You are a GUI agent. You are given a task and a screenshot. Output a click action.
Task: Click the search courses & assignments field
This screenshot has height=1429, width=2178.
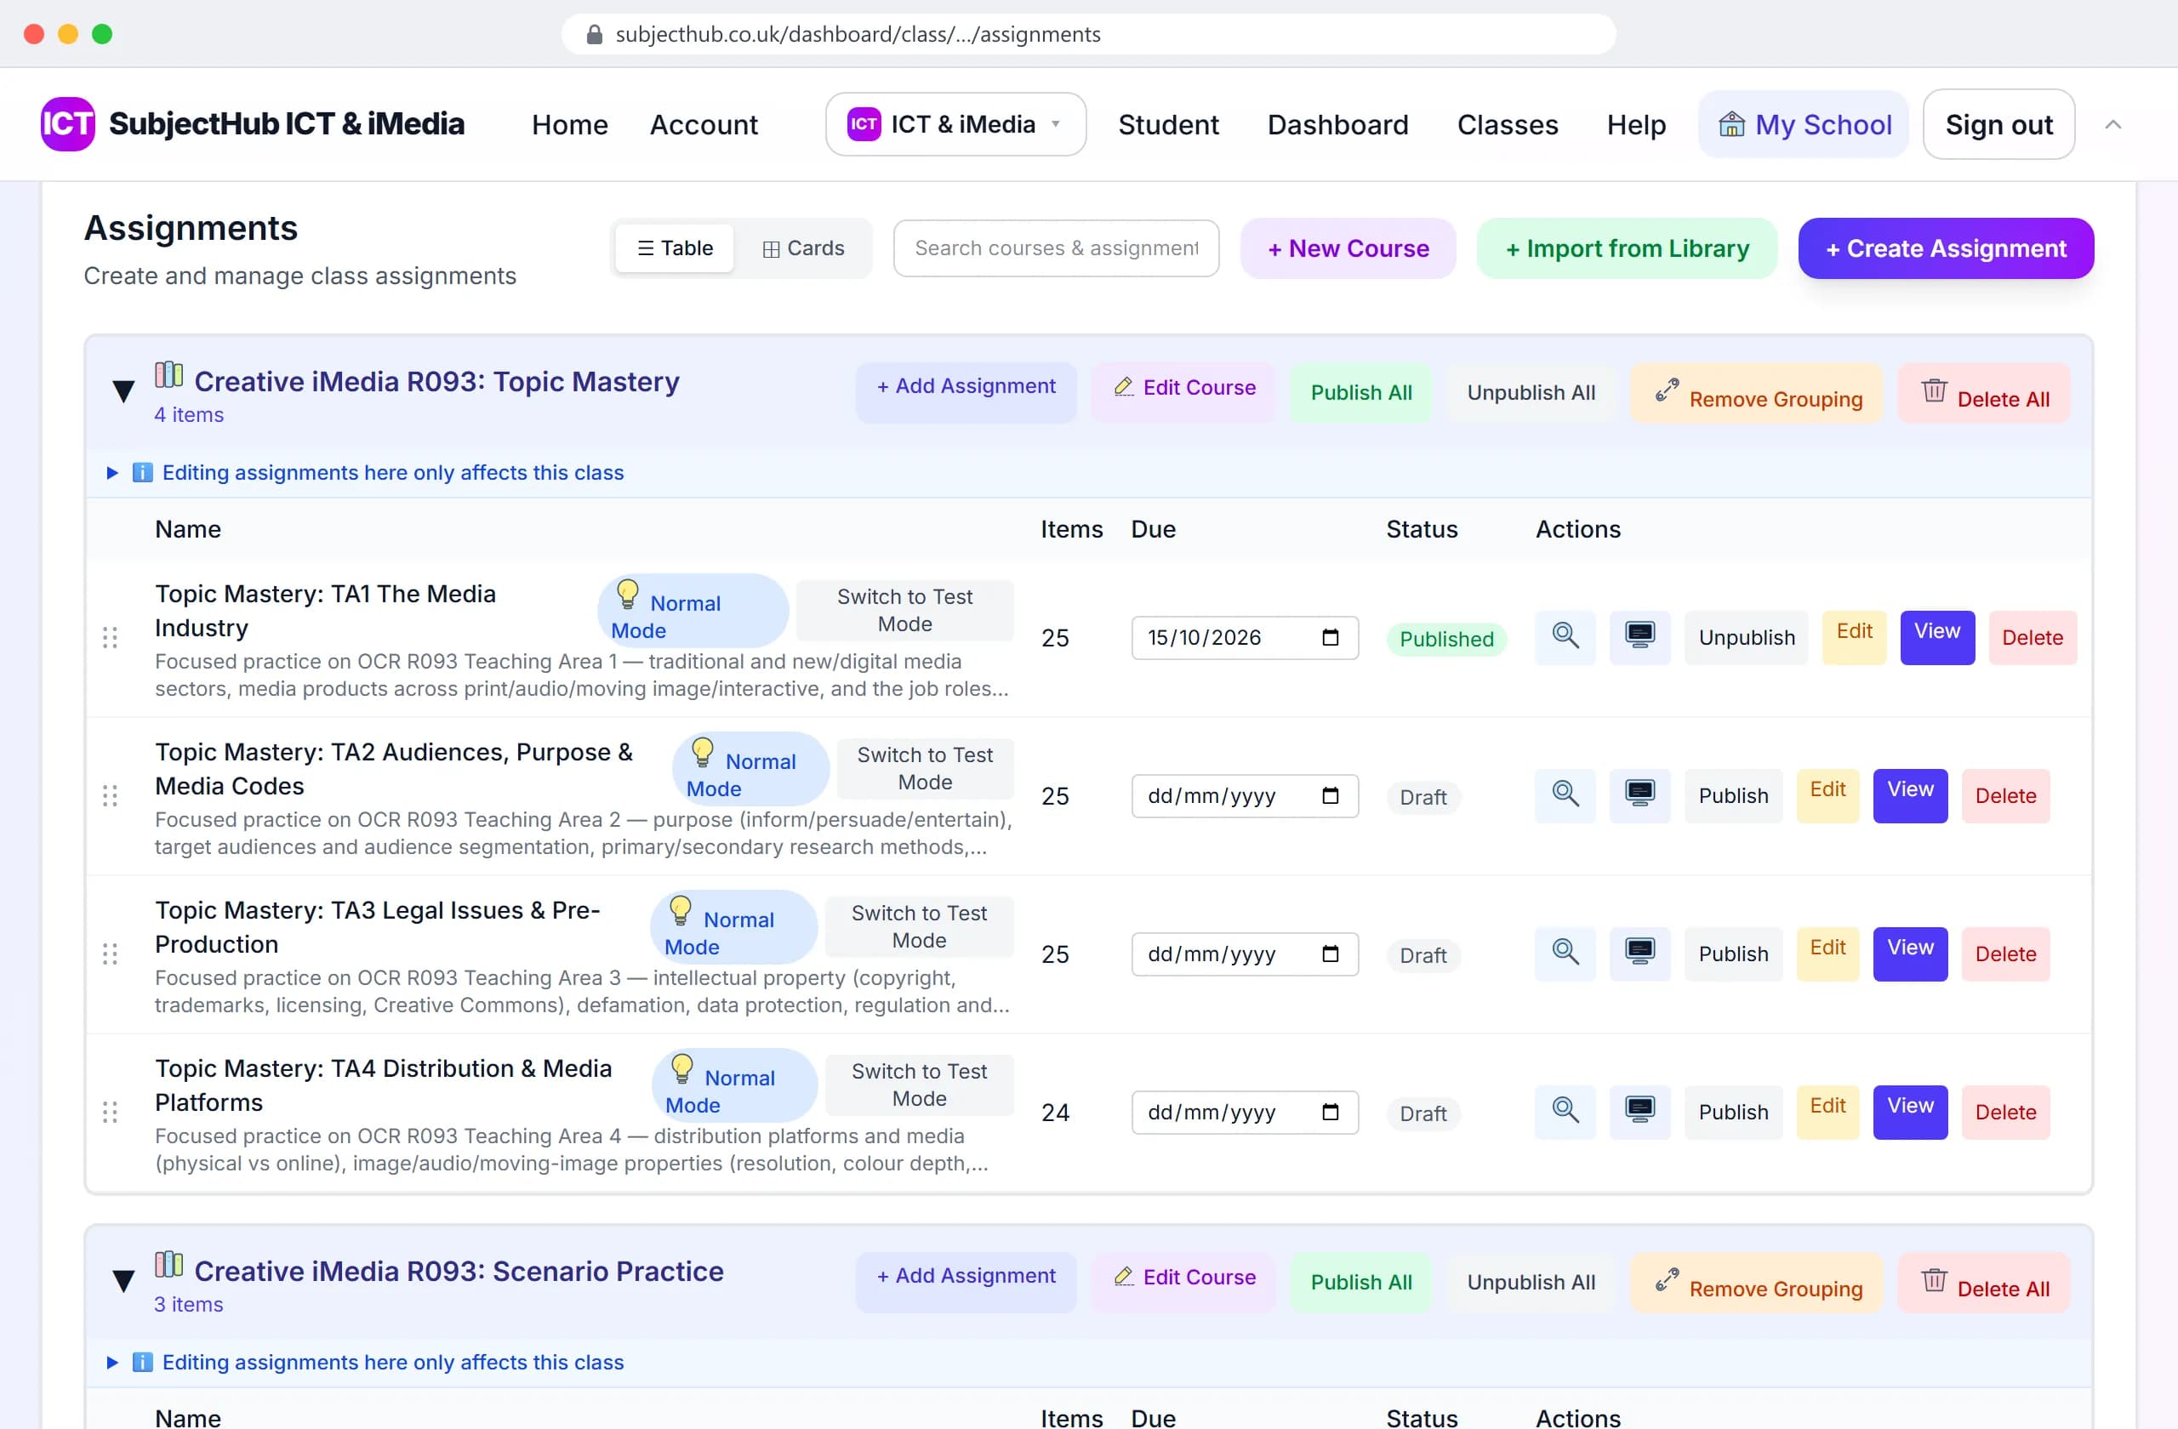pyautogui.click(x=1056, y=248)
